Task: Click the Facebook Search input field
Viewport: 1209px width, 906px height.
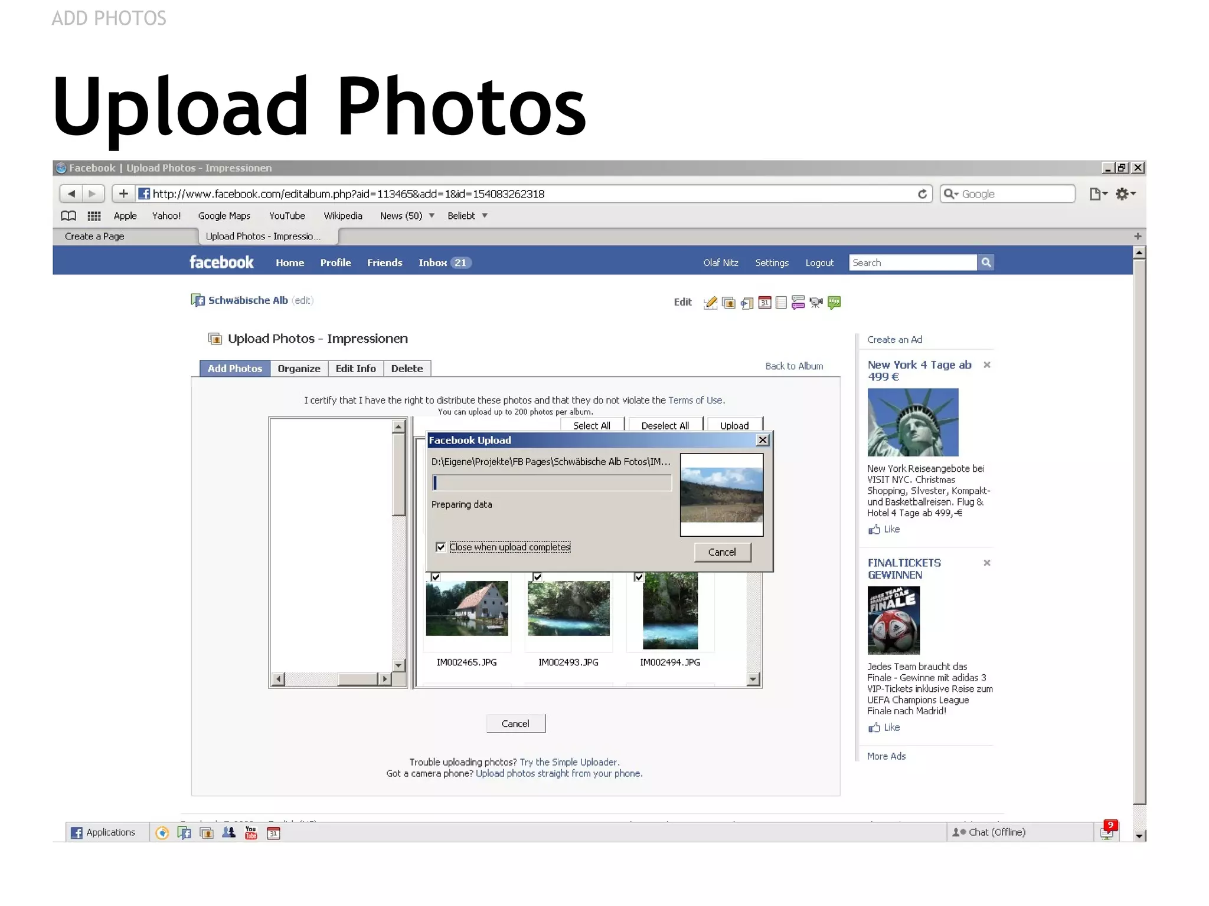Action: [913, 262]
